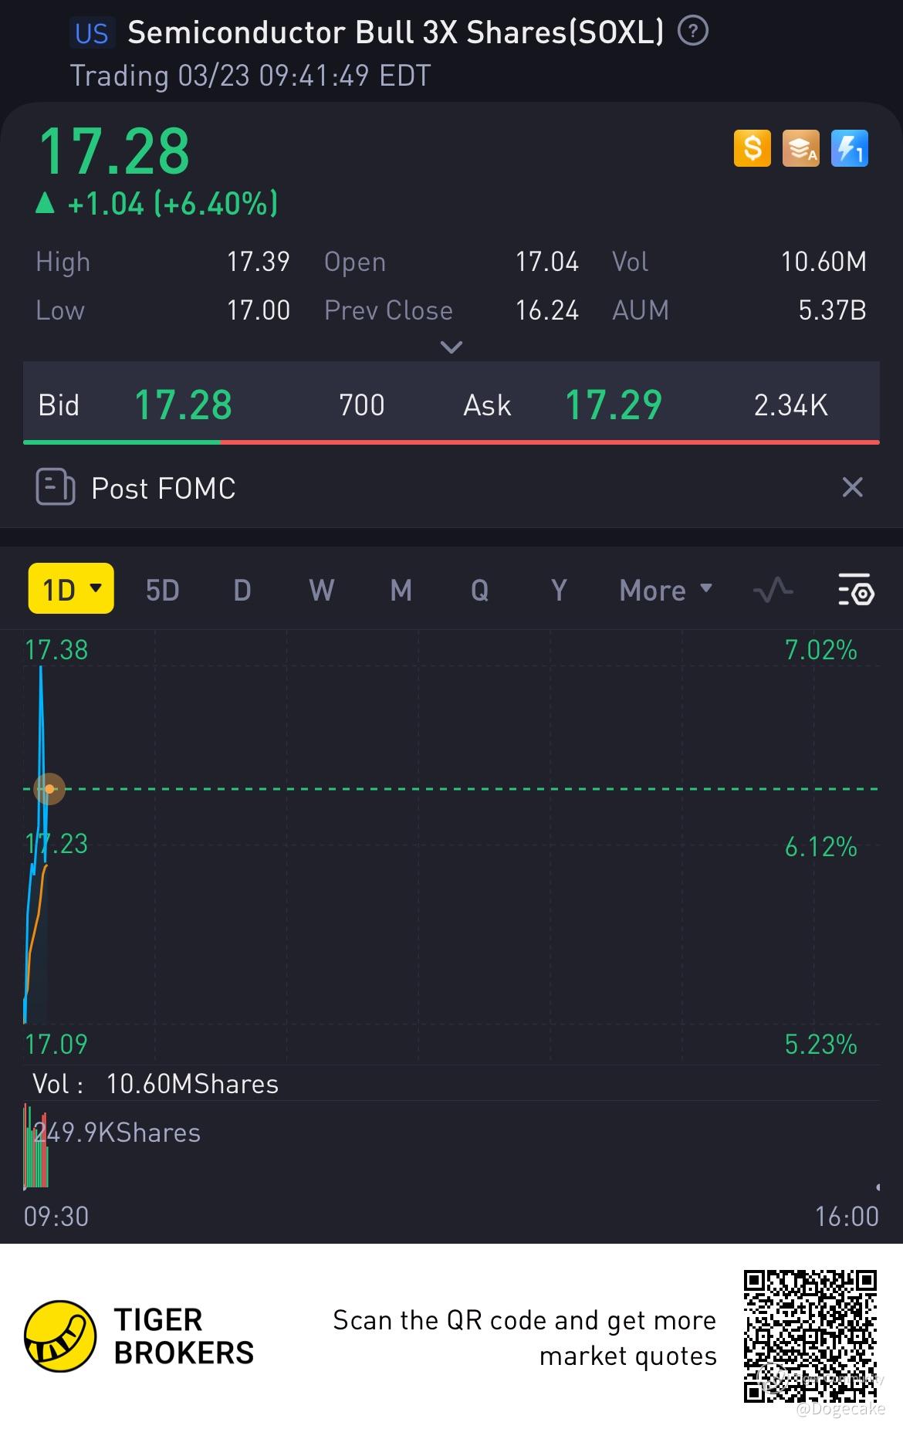Image resolution: width=903 pixels, height=1429 pixels.
Task: Tap the tan stacked layers badge icon
Action: [x=800, y=147]
